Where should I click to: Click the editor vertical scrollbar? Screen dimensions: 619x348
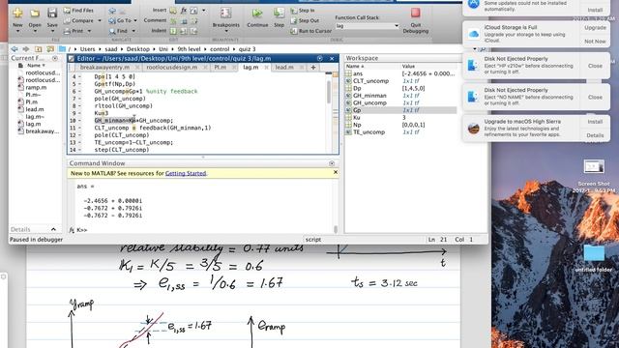click(x=329, y=93)
